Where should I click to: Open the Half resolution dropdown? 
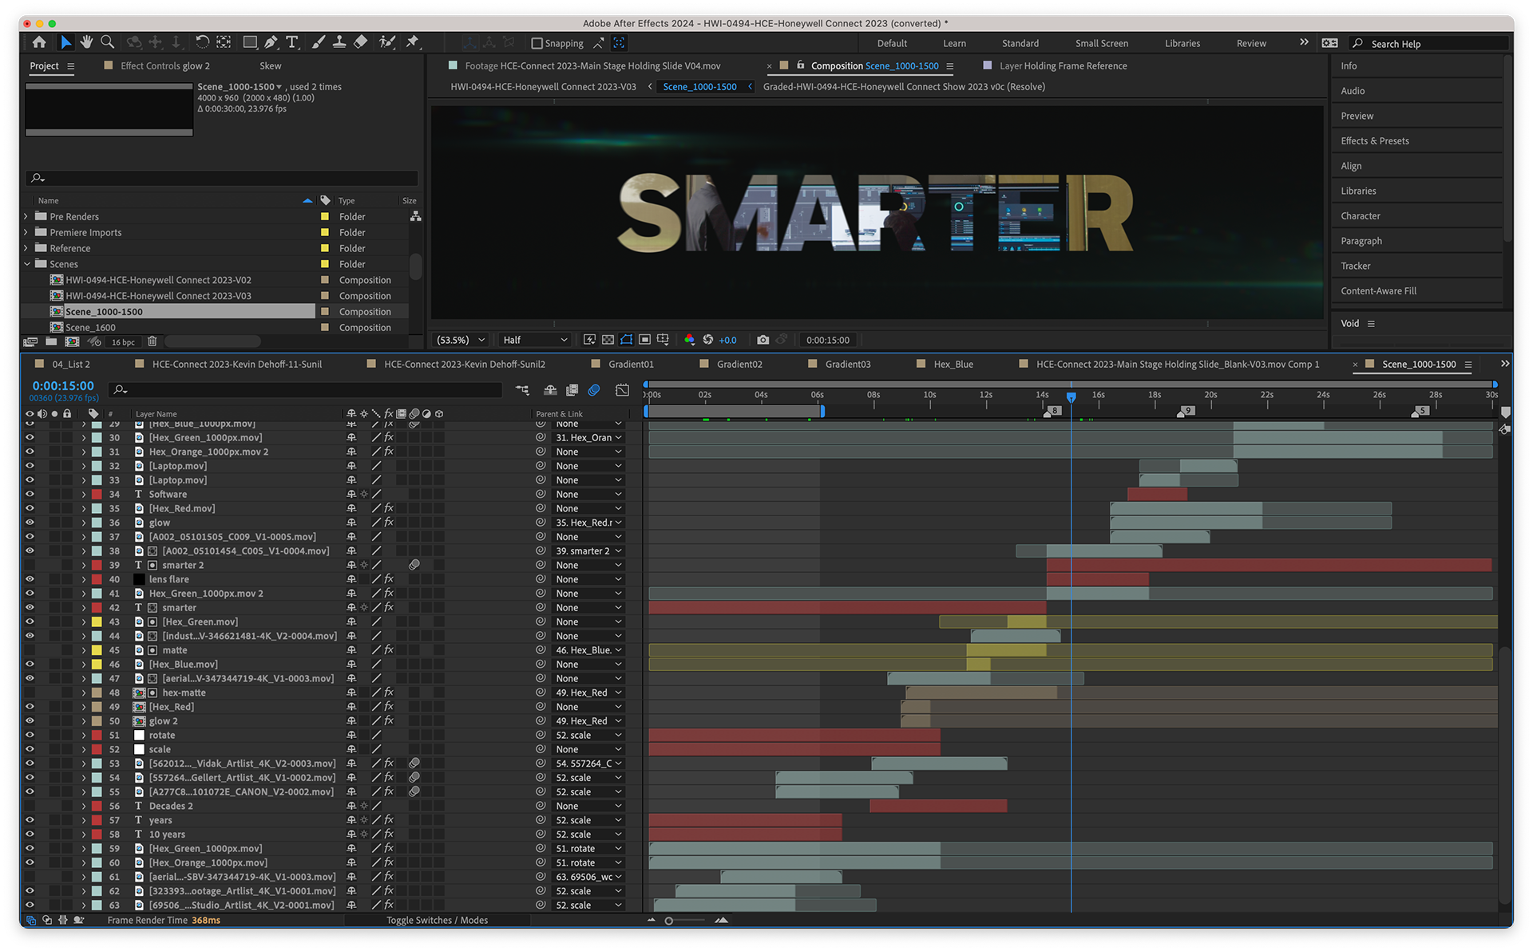pos(535,340)
